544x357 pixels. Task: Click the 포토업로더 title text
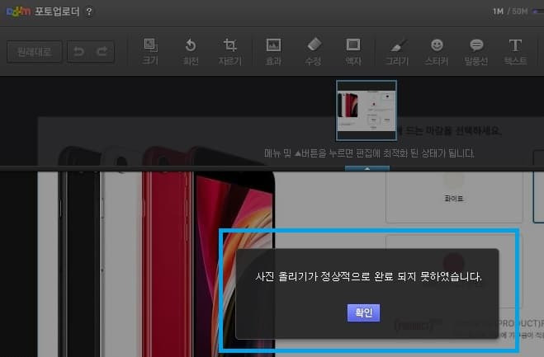point(57,12)
